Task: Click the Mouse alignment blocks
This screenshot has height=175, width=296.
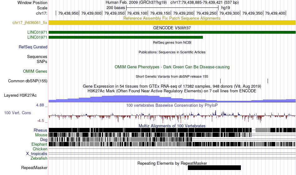Action: pos(150,135)
